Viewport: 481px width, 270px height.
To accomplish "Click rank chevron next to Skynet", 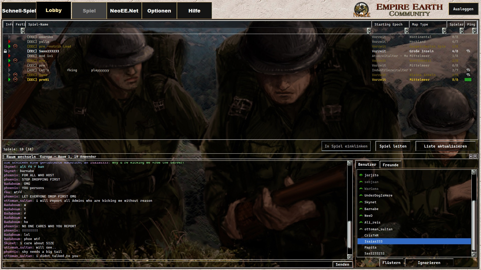I will coord(361,202).
